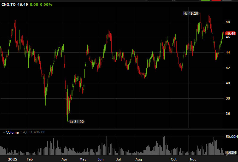Collapse the Volume indicator with minus sign
Screen dimensions: 238x162
point(4,132)
